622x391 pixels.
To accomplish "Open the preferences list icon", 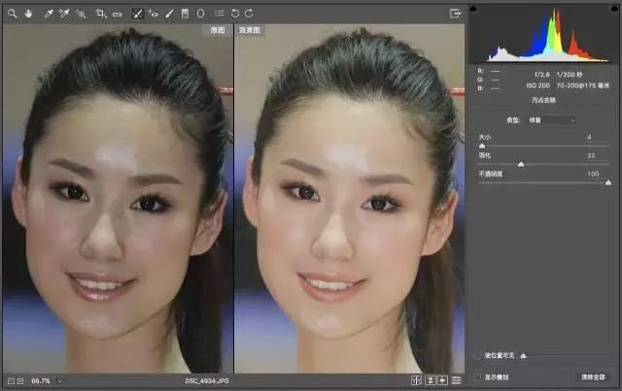I will point(220,14).
